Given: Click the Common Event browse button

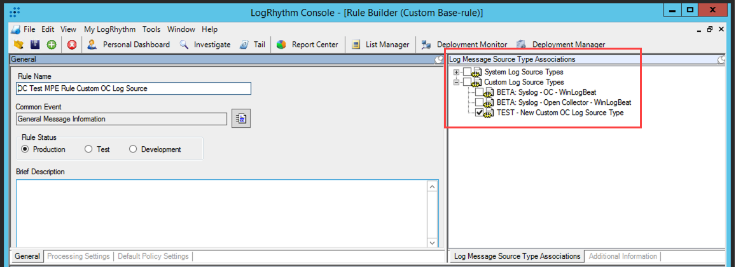Looking at the screenshot, I should pyautogui.click(x=241, y=119).
